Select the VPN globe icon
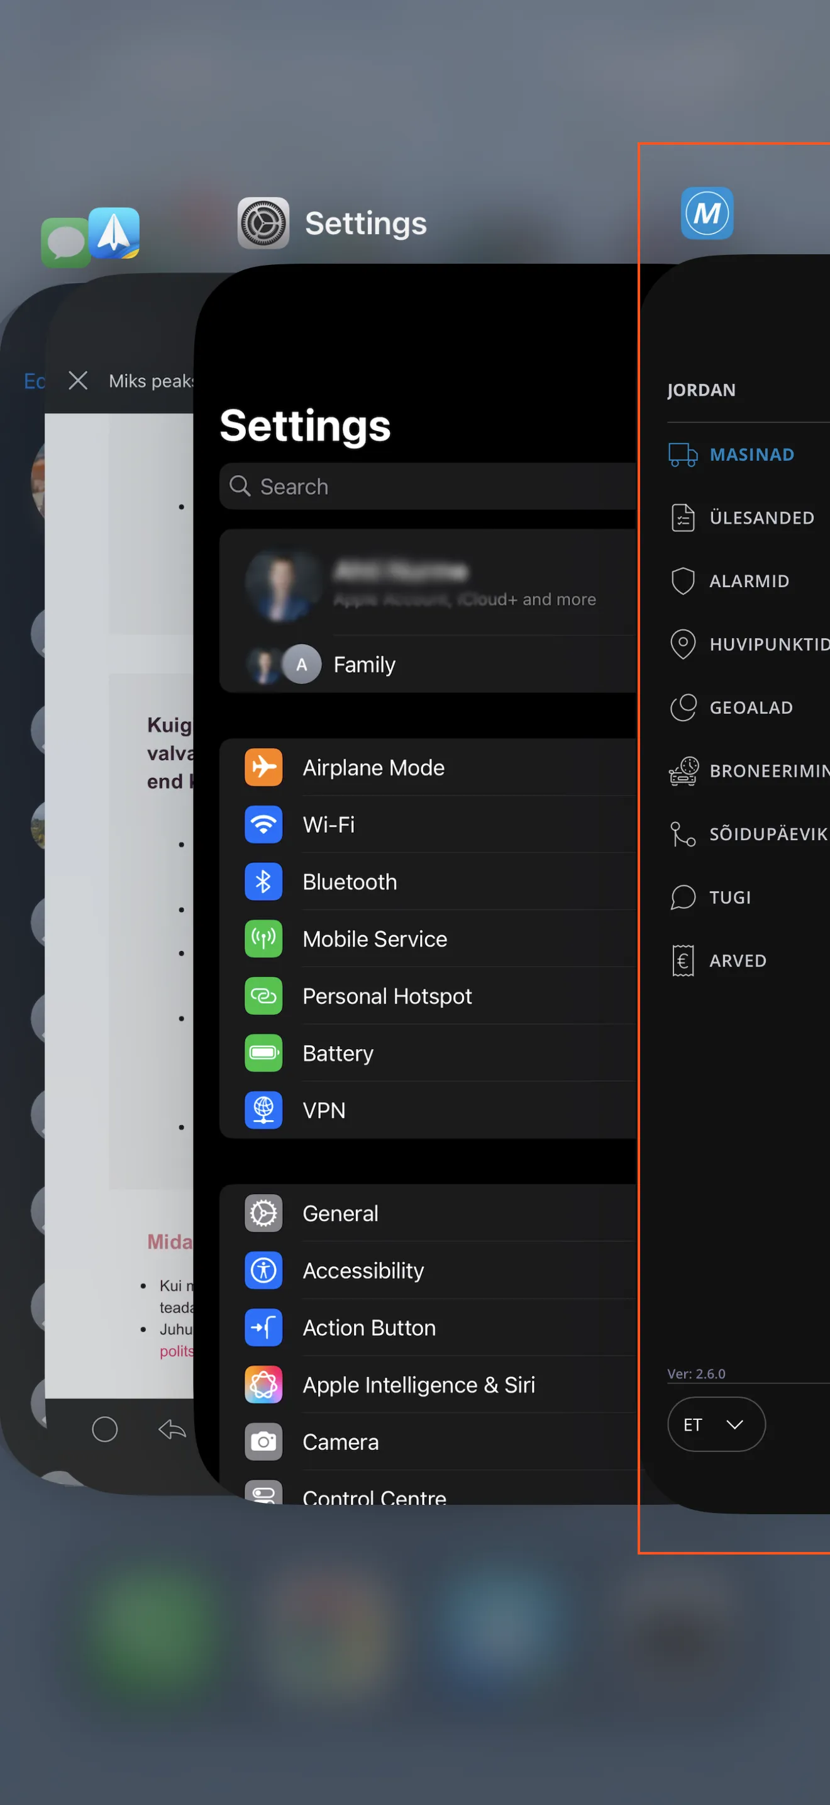The height and width of the screenshot is (1805, 830). tap(263, 1110)
